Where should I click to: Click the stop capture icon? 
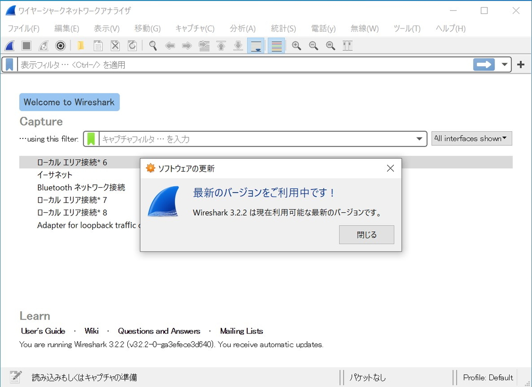tap(26, 46)
